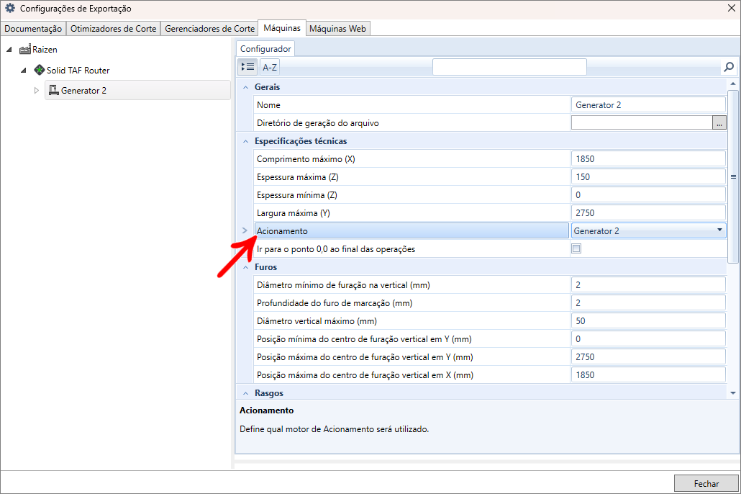Click the Comprimento máximo (X) value field
The width and height of the screenshot is (741, 494).
(x=647, y=159)
